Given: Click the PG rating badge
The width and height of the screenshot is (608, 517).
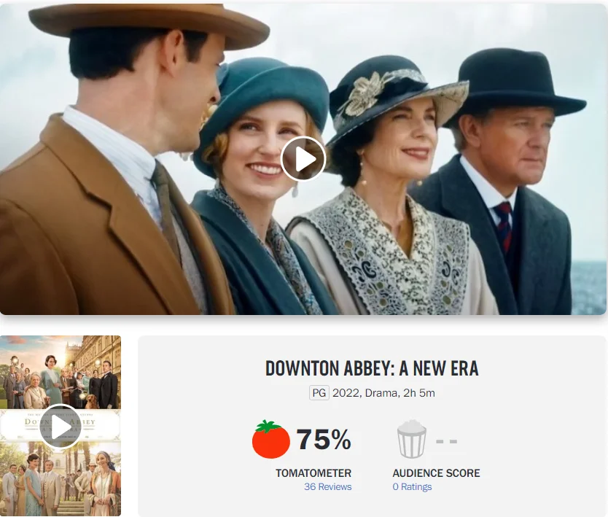Looking at the screenshot, I should coord(319,393).
